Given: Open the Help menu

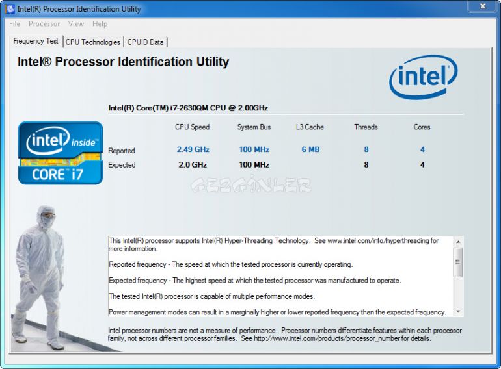Looking at the screenshot, I should pos(100,24).
